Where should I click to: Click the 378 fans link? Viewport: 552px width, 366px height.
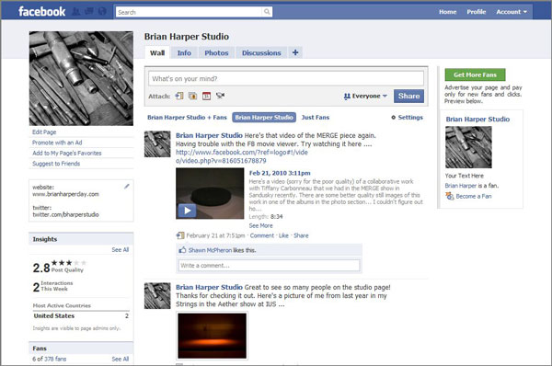55,359
